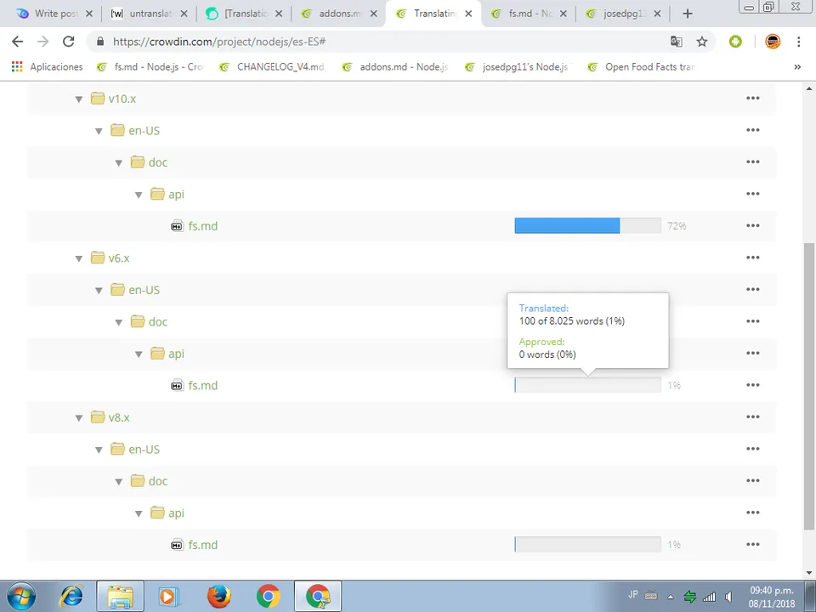Open Chrome's three-dot menu
The height and width of the screenshot is (612, 816).
799,42
